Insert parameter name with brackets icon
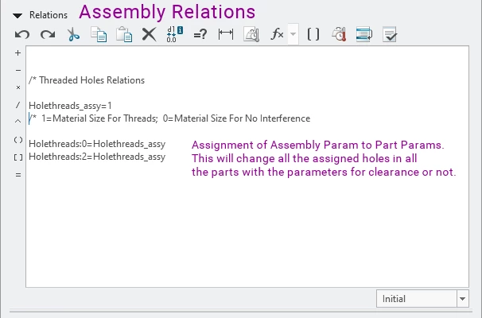 (313, 34)
